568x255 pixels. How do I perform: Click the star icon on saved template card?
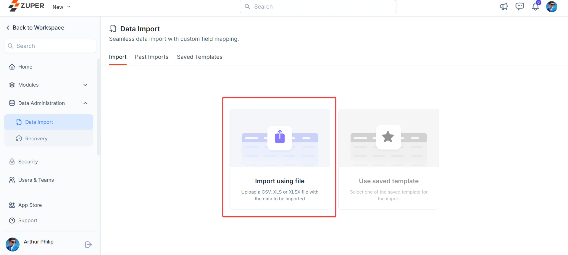tap(388, 137)
